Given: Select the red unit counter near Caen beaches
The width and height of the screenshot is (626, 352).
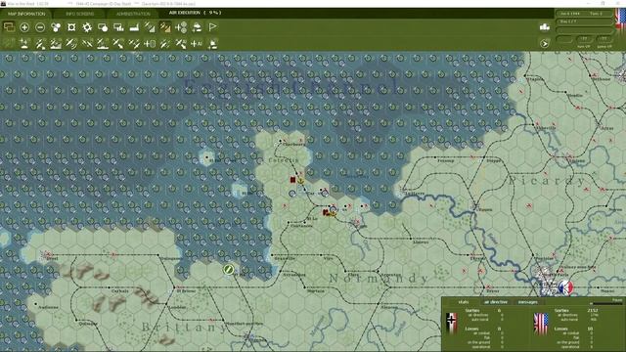Looking at the screenshot, I should click(326, 212).
